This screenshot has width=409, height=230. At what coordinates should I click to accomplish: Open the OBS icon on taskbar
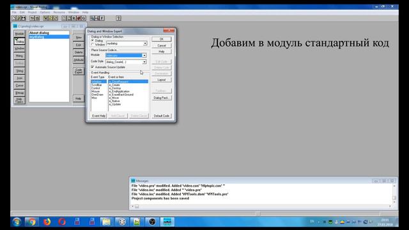(x=152, y=222)
